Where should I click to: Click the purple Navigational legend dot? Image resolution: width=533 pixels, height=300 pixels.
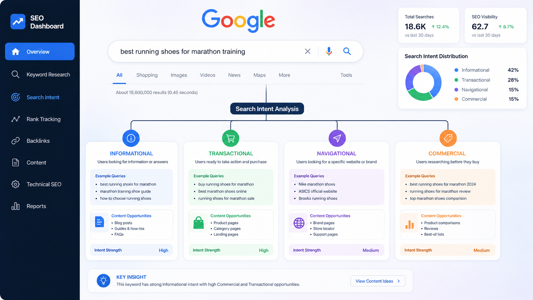[x=456, y=90]
